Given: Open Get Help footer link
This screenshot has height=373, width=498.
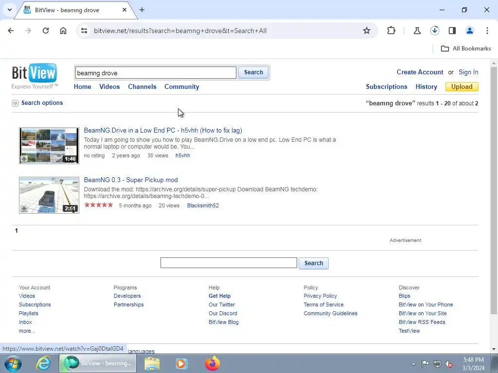Looking at the screenshot, I should [219, 296].
